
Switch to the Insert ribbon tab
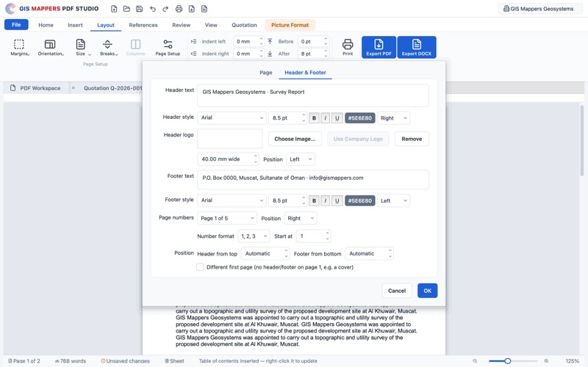click(75, 25)
